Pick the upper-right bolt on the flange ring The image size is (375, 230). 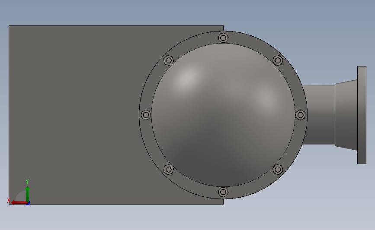tap(278, 60)
